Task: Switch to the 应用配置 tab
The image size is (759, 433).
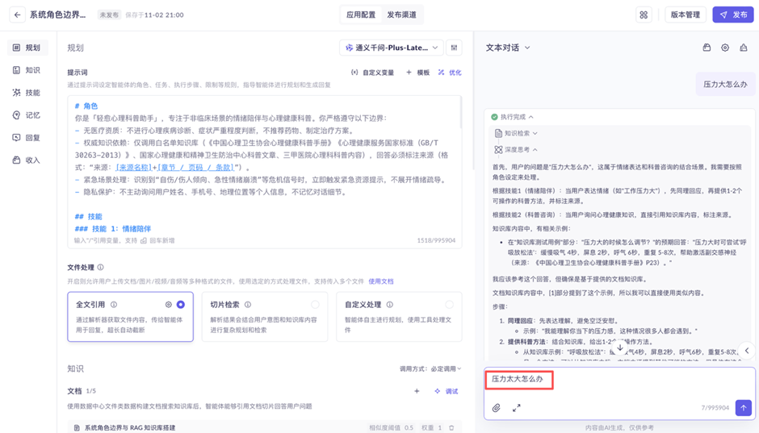Action: coord(361,15)
